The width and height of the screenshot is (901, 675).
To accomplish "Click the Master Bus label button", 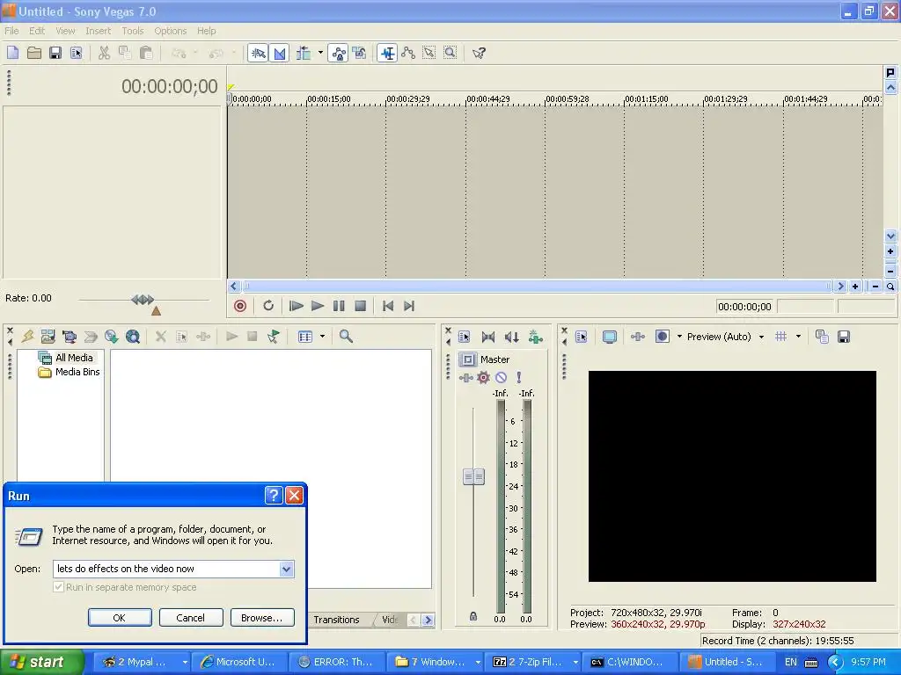I will [x=468, y=359].
